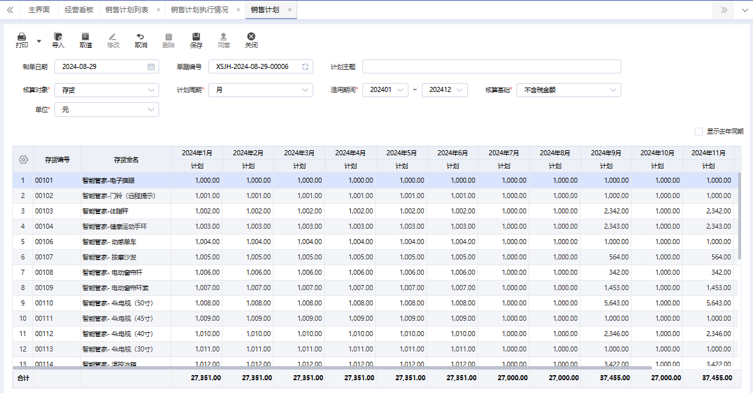Enable the 显示去年同期 checkbox
This screenshot has height=393, width=753.
pyautogui.click(x=699, y=132)
